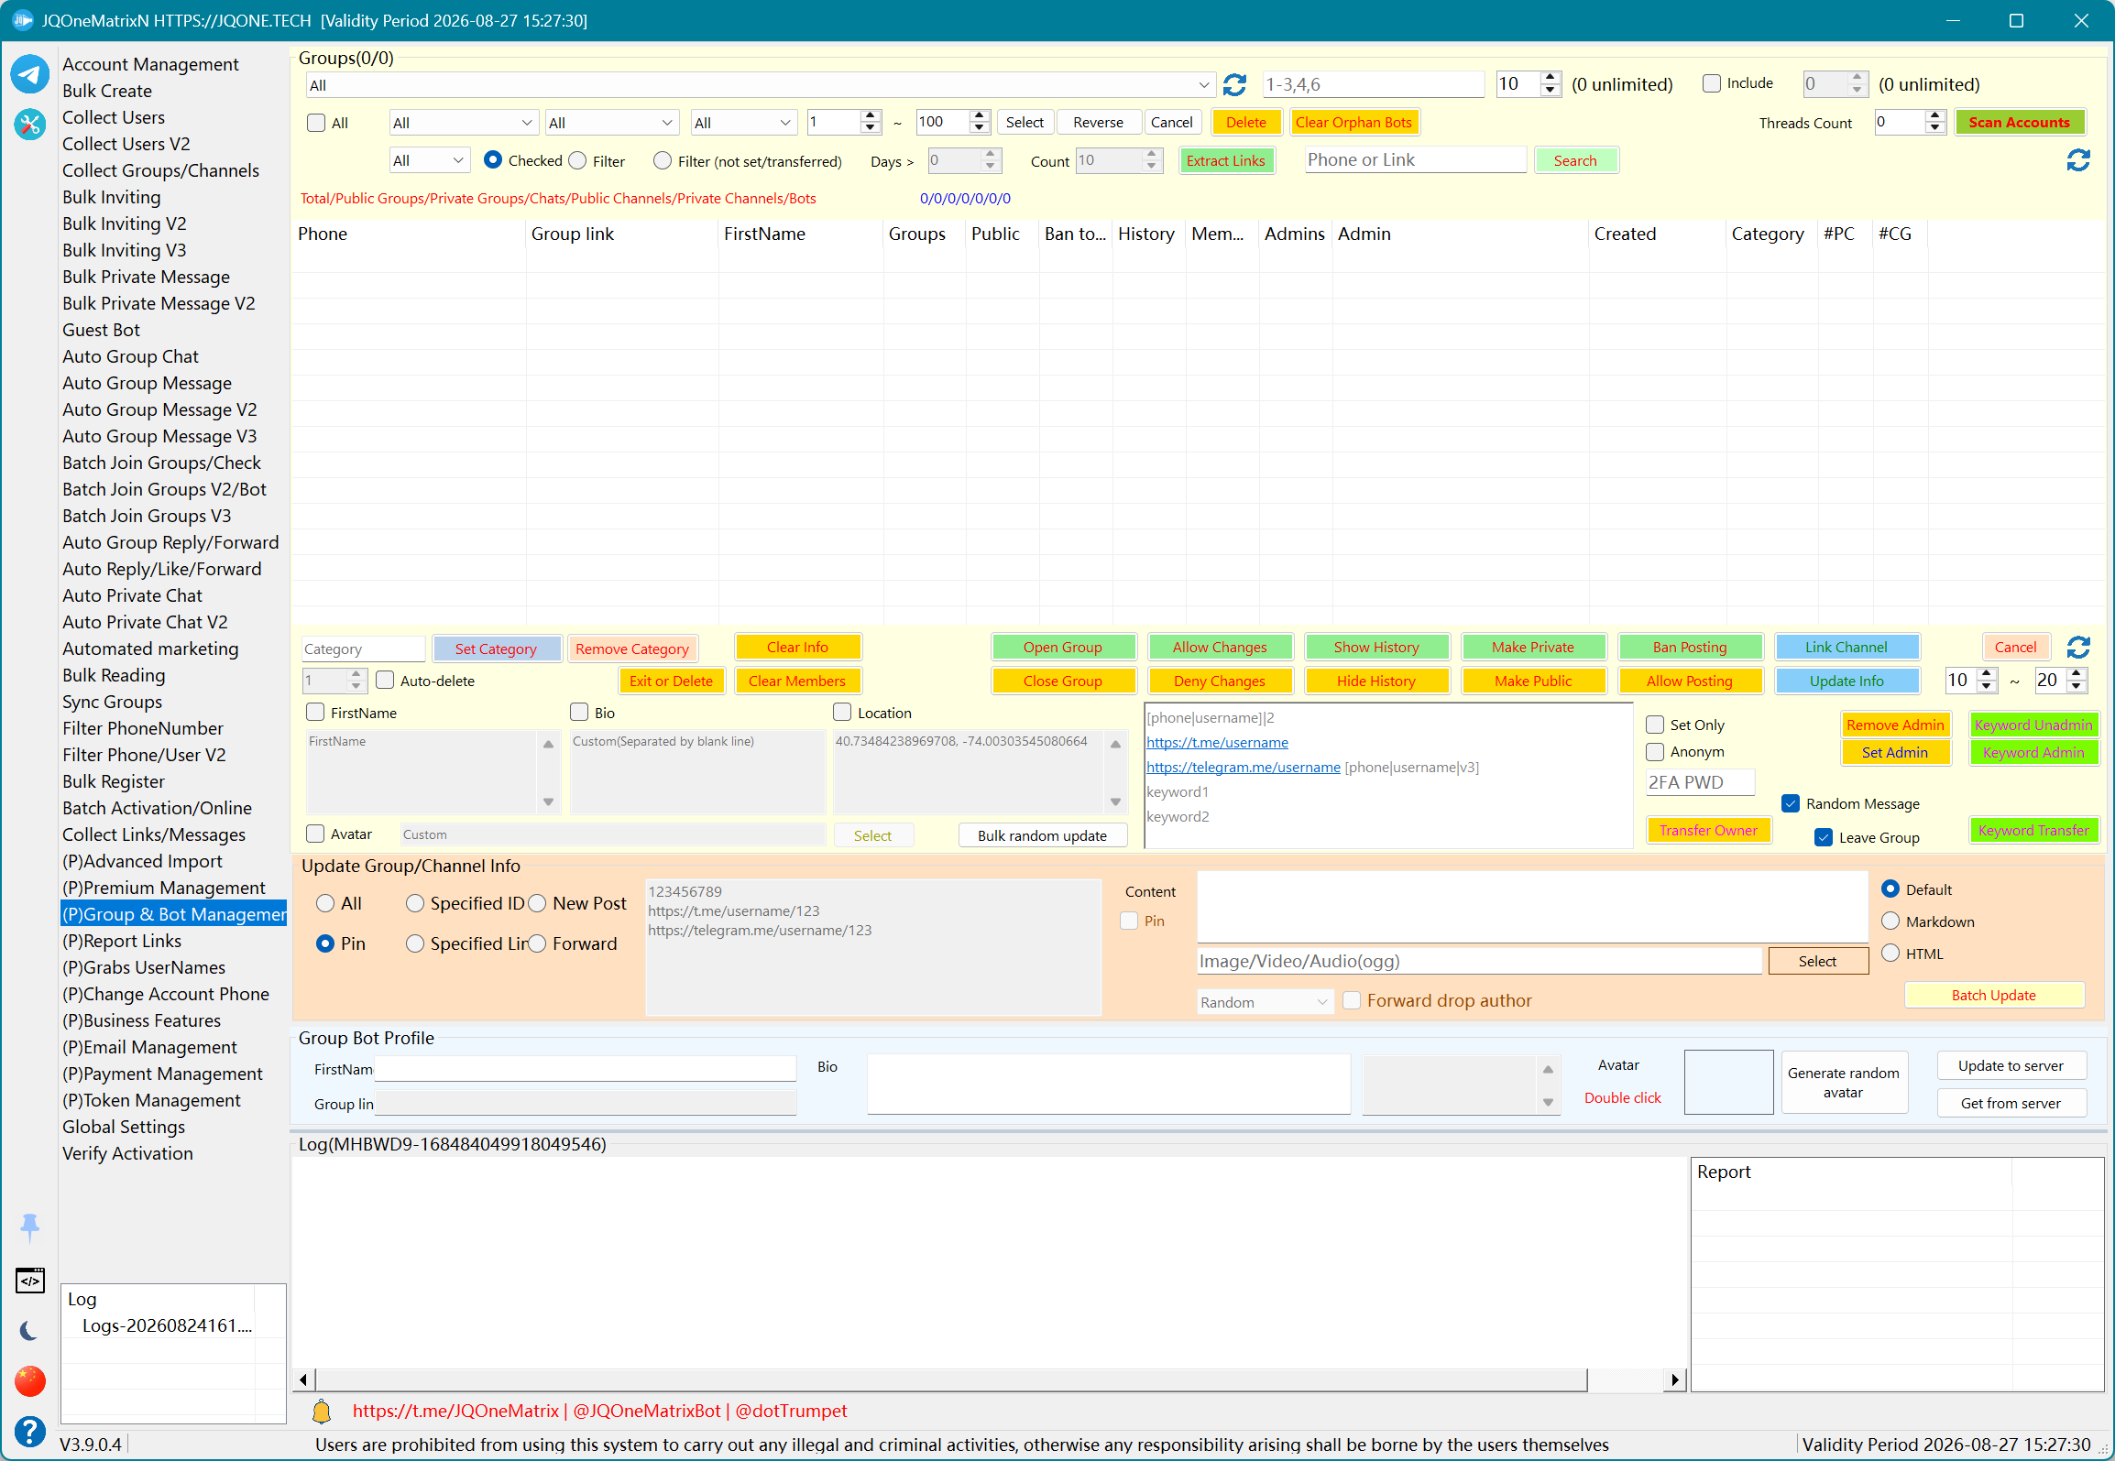The width and height of the screenshot is (2115, 1461).
Task: Open the JQOneMatrix Telegram link at bottom
Action: coord(455,1411)
